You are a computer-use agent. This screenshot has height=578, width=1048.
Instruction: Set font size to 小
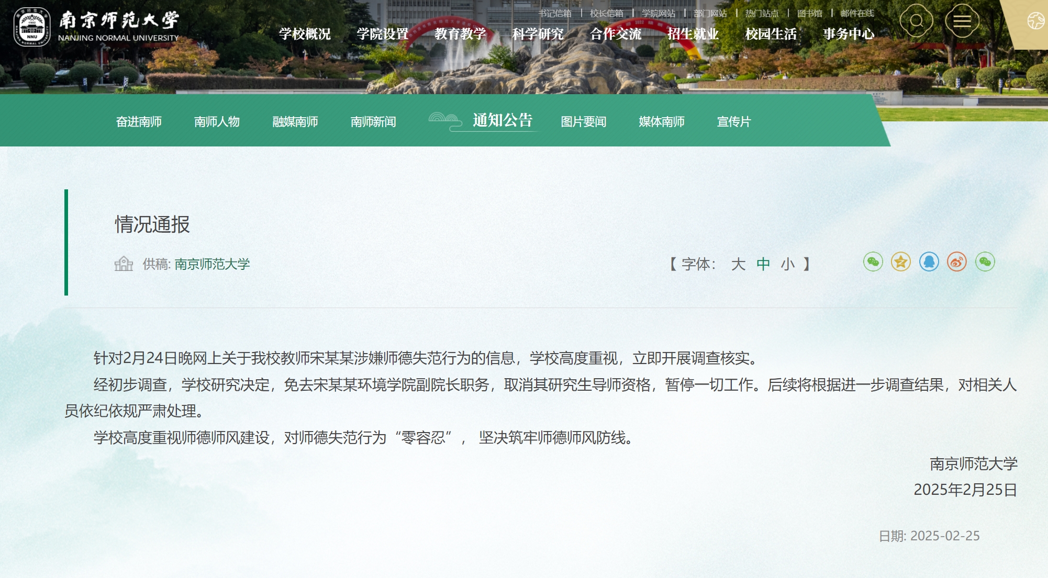click(788, 264)
